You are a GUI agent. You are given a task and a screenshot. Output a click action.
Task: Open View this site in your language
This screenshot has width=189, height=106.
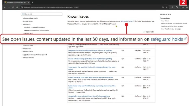(x=171, y=29)
